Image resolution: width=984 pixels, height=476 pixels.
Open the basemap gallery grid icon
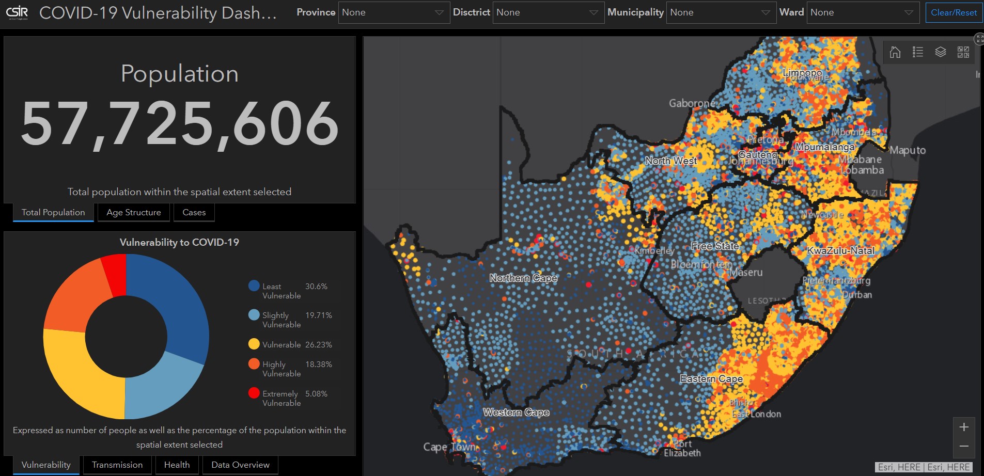(x=963, y=52)
